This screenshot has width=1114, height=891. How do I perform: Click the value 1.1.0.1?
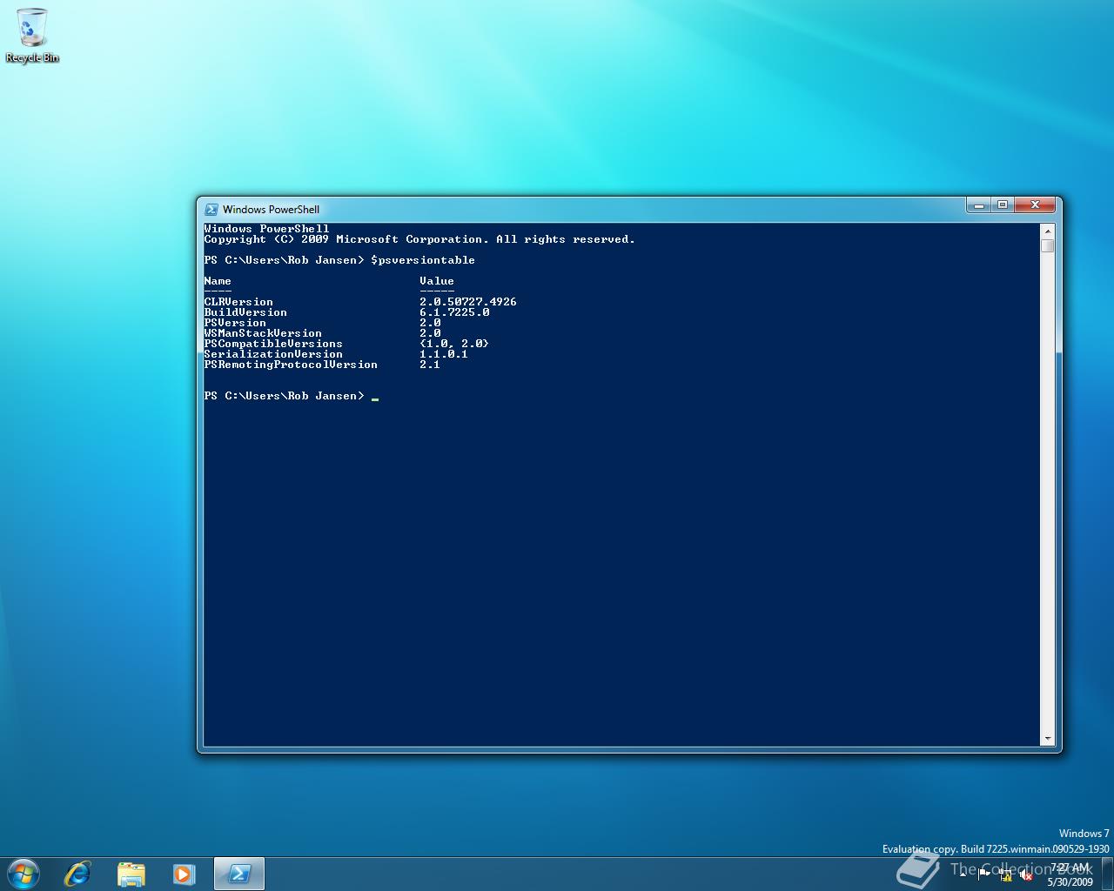click(444, 354)
